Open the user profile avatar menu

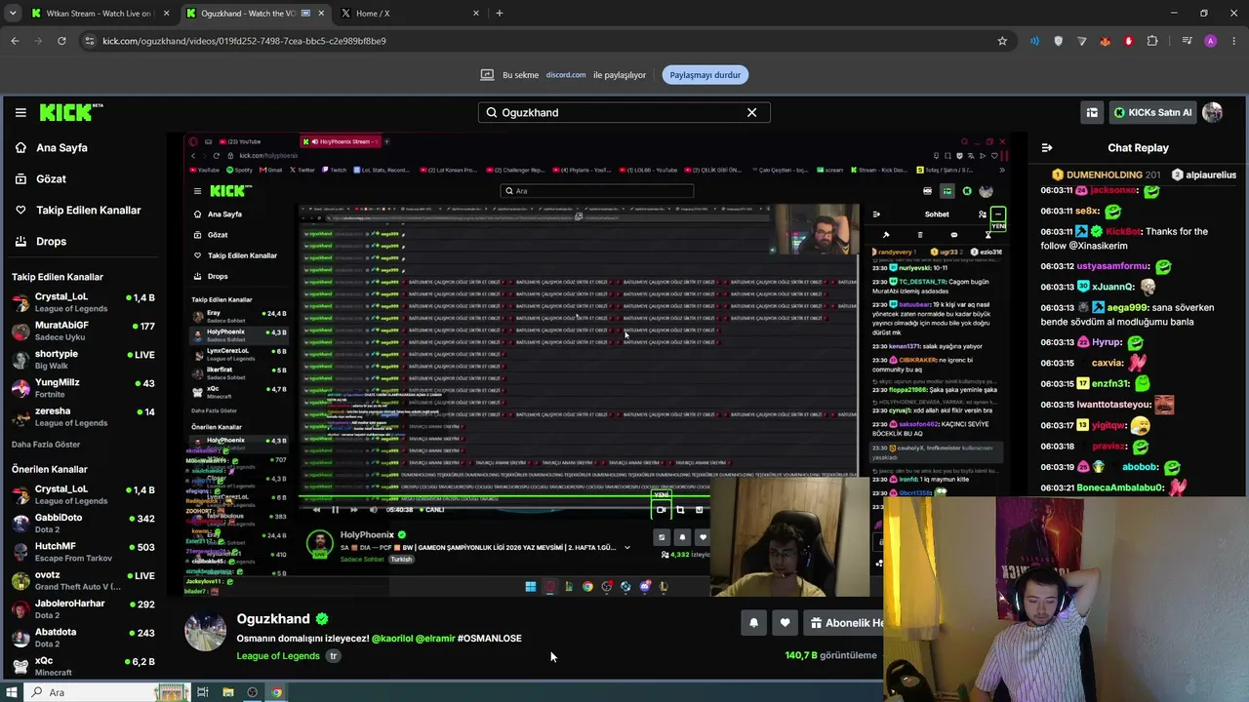tap(1213, 112)
